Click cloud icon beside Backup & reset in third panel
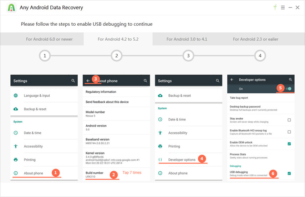 click(160, 95)
